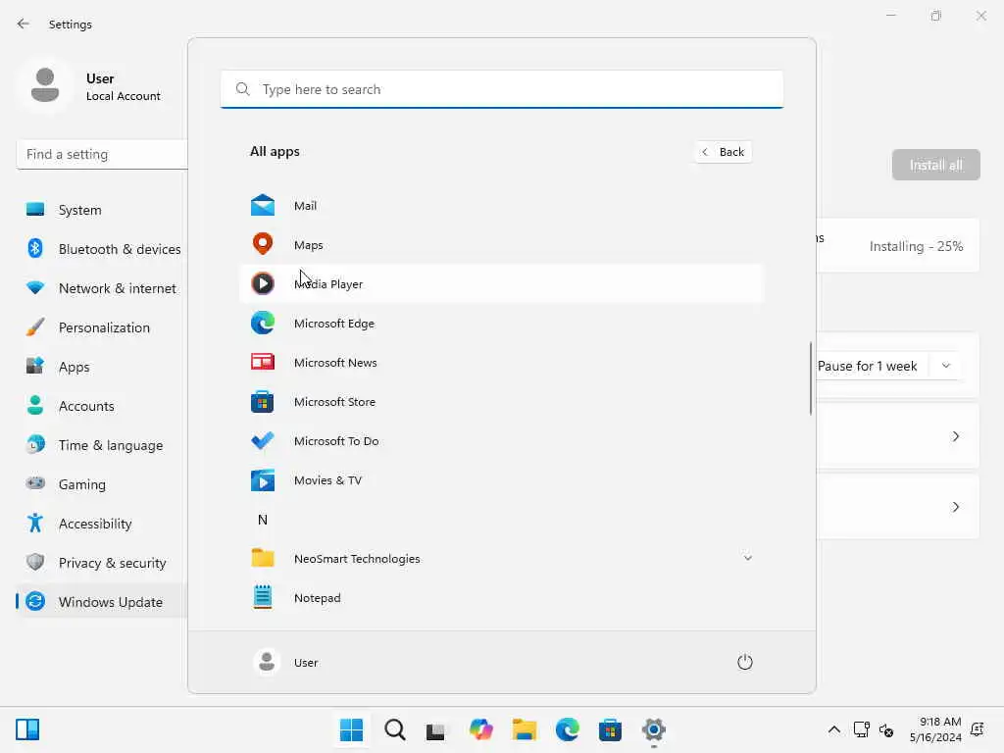1004x753 pixels.
Task: Open the notification center bell icon
Action: pos(978,729)
